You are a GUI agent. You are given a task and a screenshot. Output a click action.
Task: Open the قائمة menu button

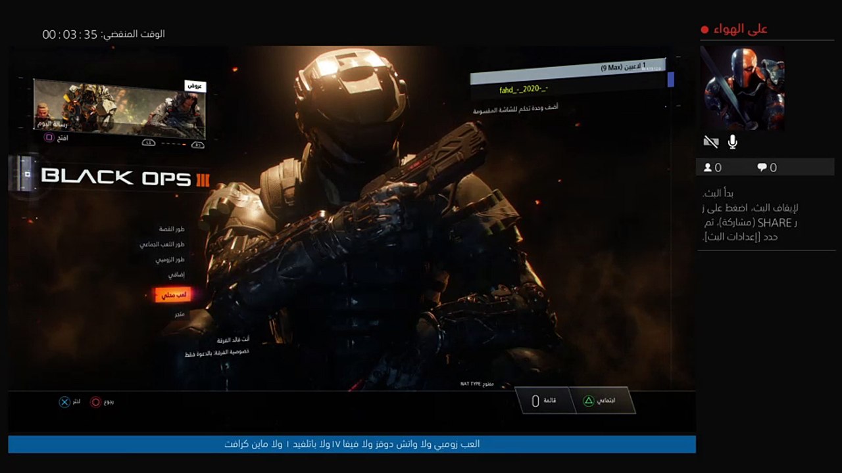point(545,400)
